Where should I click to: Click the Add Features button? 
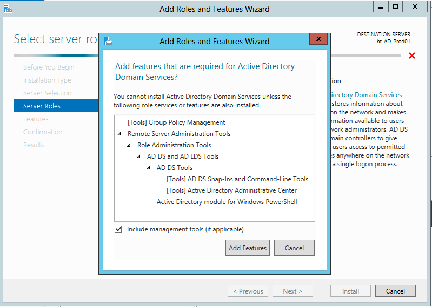[x=248, y=248]
